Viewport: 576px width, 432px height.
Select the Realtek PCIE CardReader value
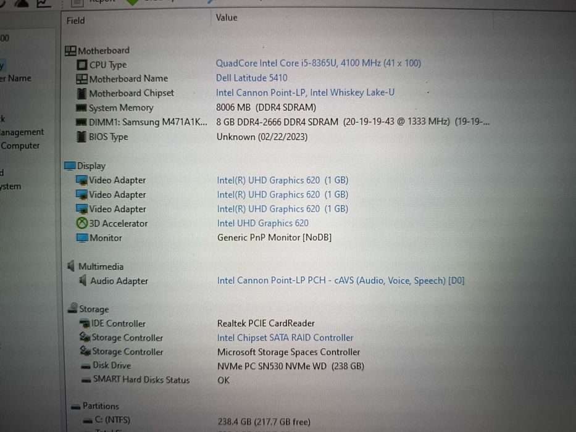(x=266, y=323)
